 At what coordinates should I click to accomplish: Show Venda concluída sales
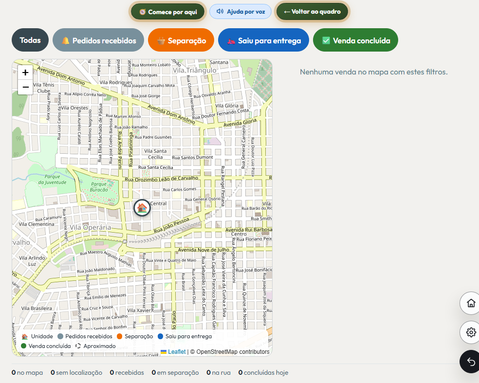(355, 40)
